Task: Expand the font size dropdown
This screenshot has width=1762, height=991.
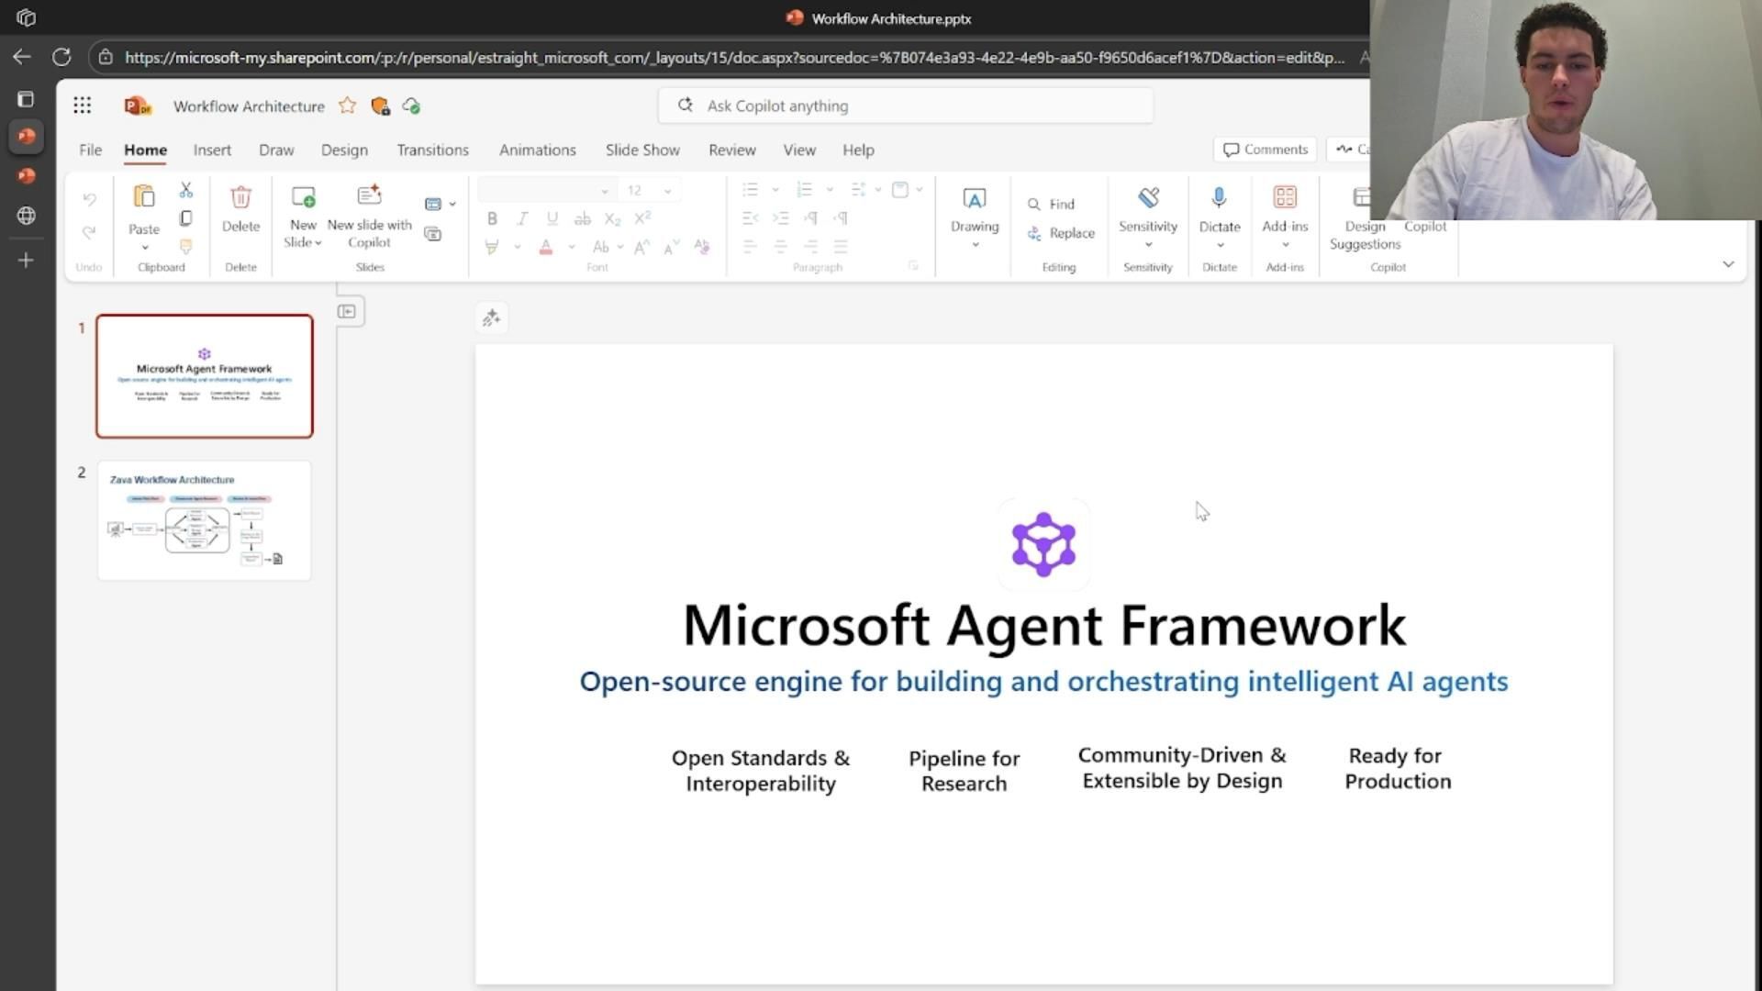Action: click(x=667, y=191)
